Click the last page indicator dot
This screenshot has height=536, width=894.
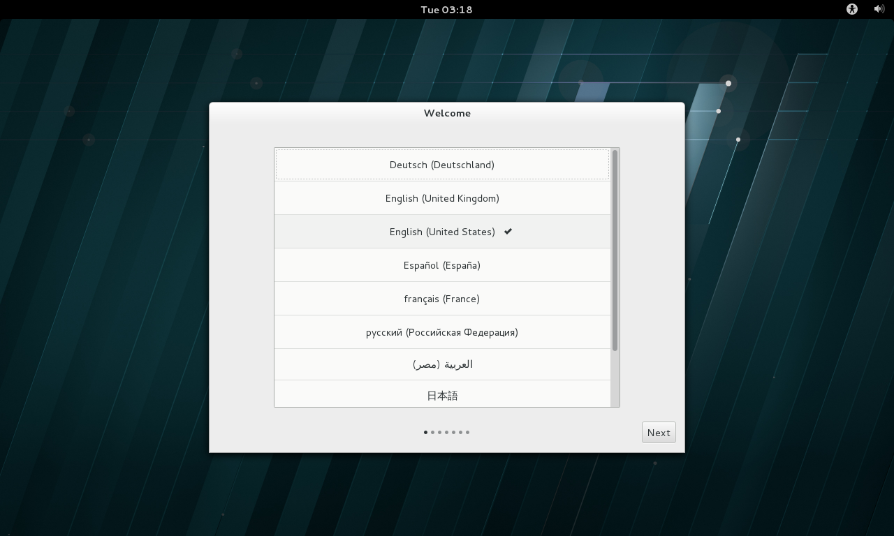pyautogui.click(x=467, y=433)
